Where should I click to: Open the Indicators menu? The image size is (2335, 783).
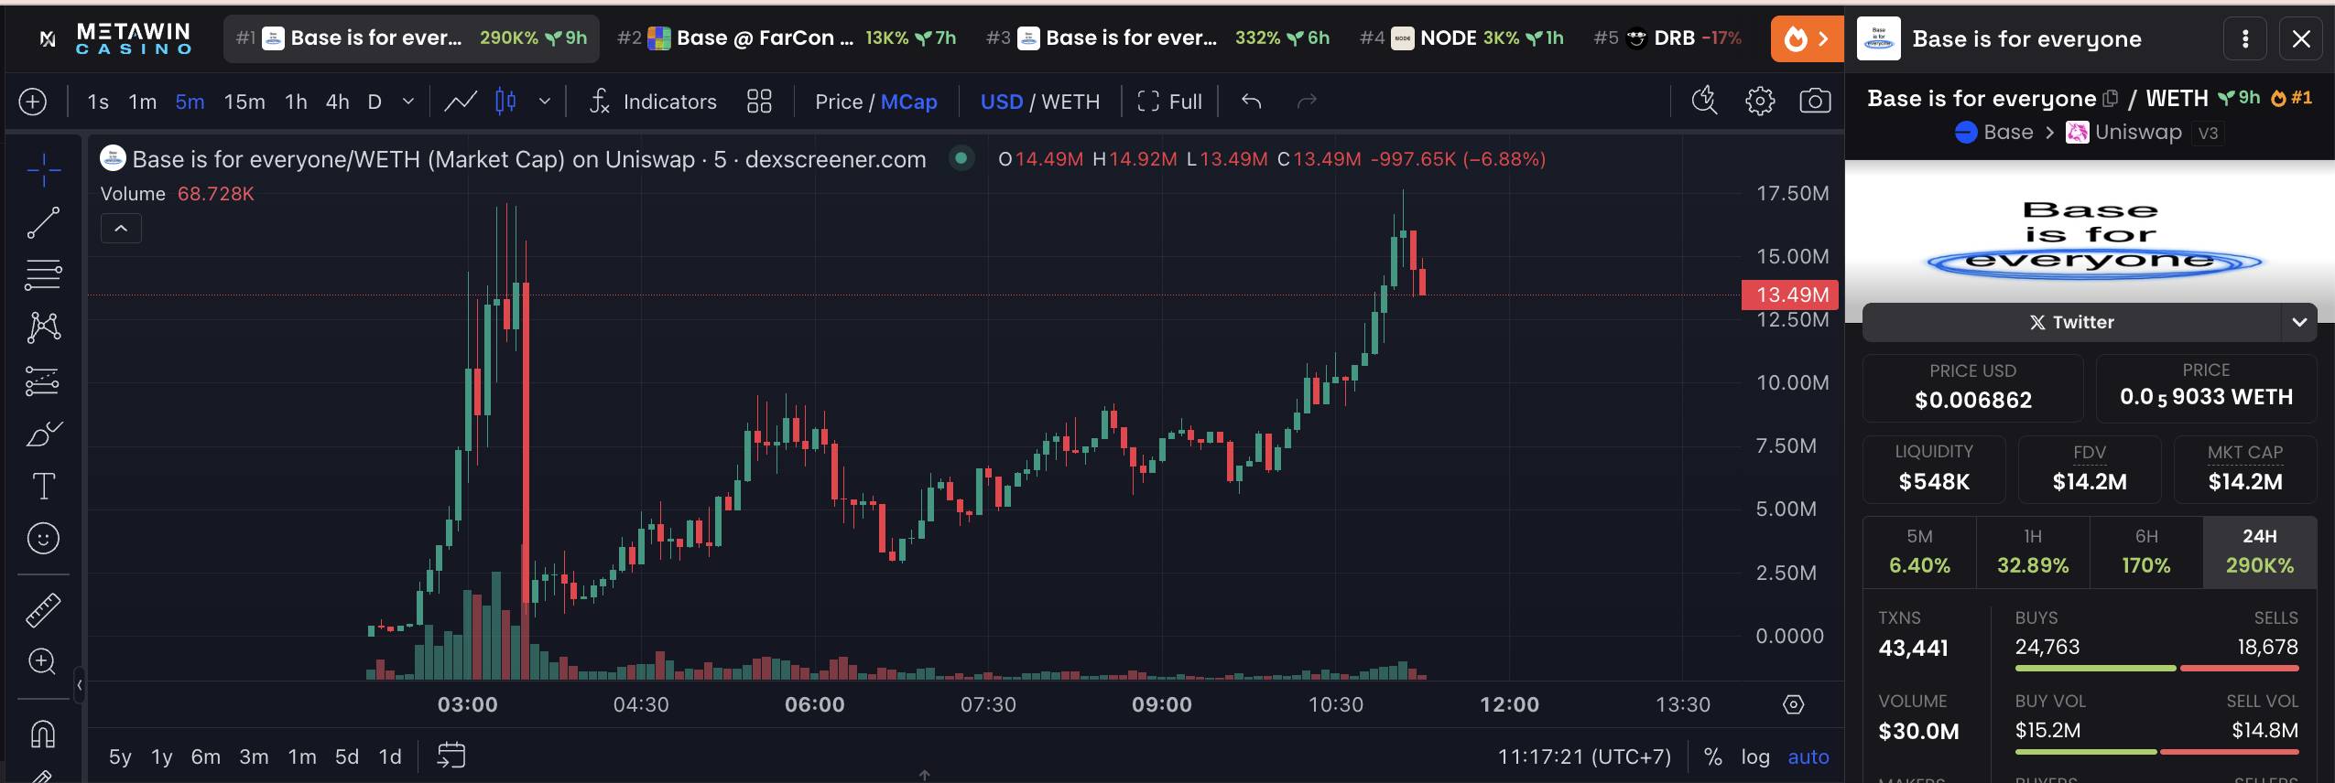click(652, 102)
